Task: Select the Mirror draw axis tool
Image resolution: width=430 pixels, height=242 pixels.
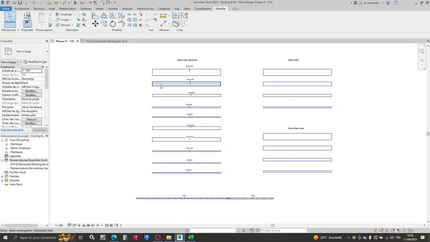Action: 121,15
